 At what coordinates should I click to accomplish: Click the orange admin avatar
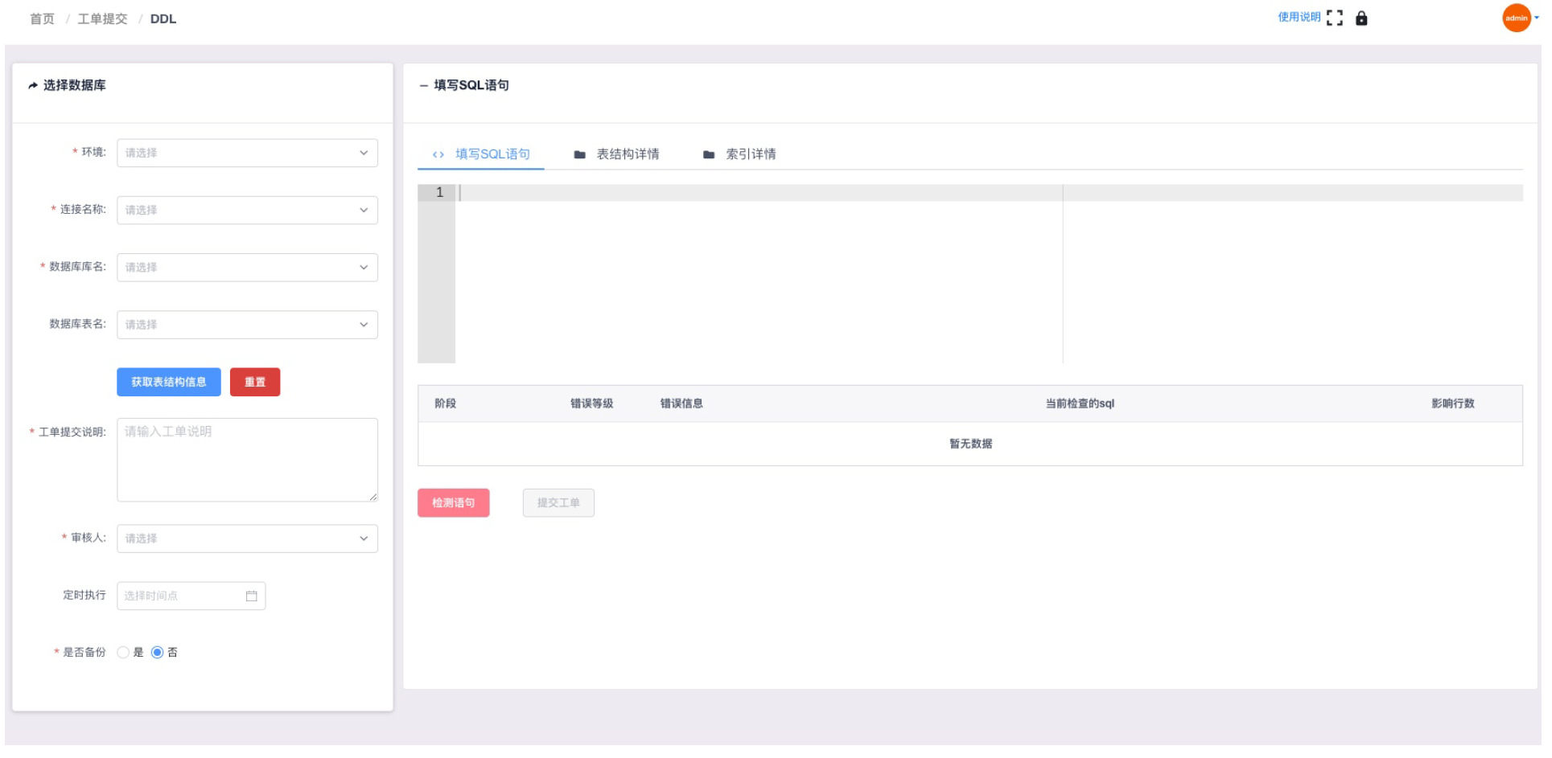point(1516,18)
